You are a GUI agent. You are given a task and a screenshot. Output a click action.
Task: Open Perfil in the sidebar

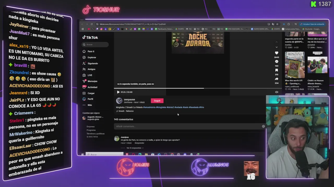90,99
